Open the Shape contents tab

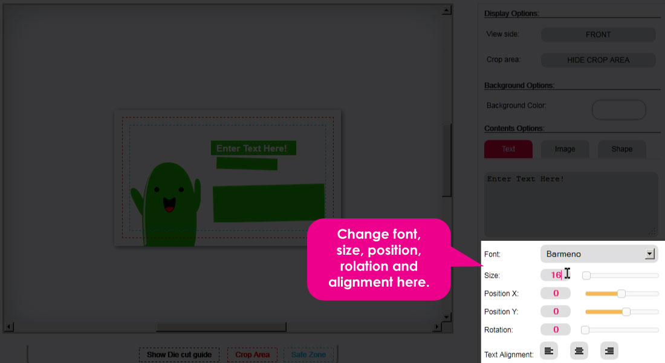pos(621,149)
